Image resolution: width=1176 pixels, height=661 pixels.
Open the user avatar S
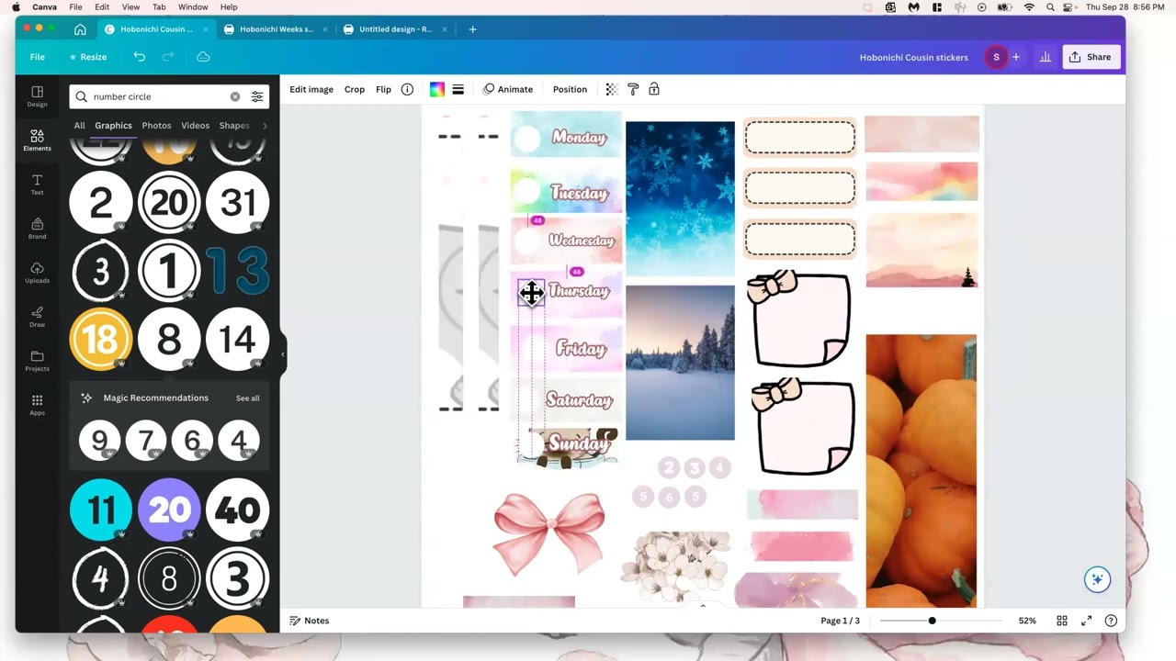996,57
